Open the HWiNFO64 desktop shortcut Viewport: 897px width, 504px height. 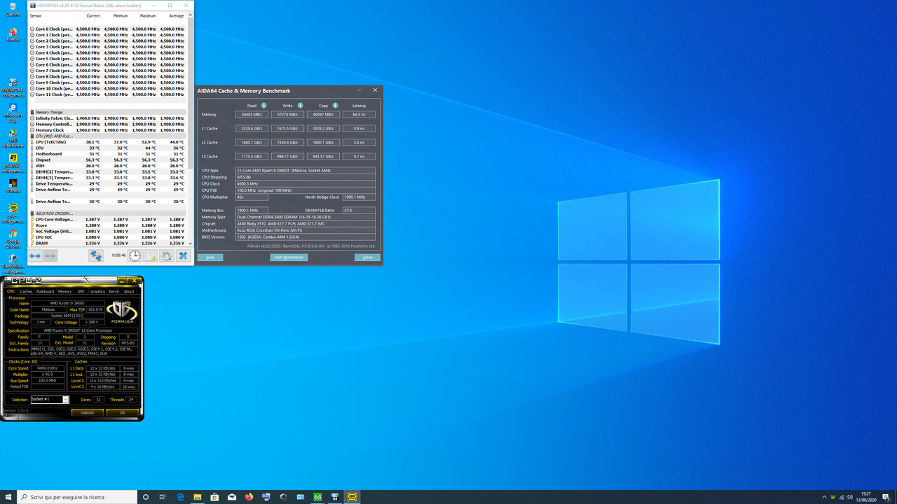click(13, 87)
